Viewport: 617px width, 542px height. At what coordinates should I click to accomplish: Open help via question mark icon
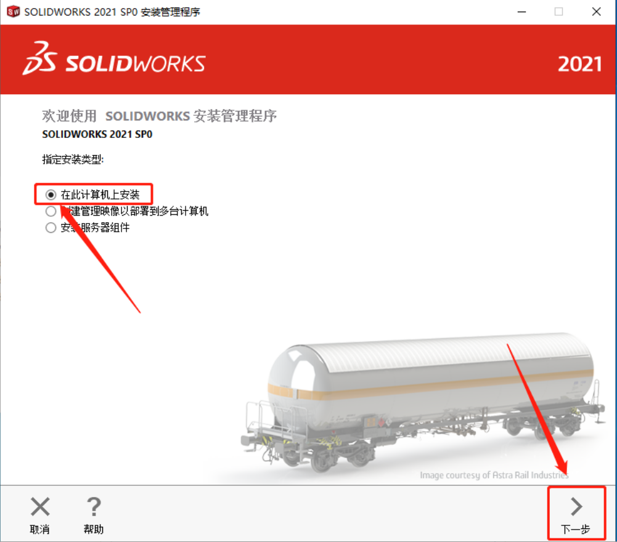pos(94,506)
